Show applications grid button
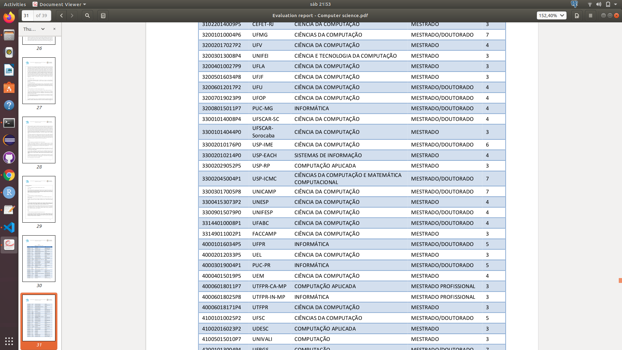Image resolution: width=622 pixels, height=350 pixels. (9, 341)
